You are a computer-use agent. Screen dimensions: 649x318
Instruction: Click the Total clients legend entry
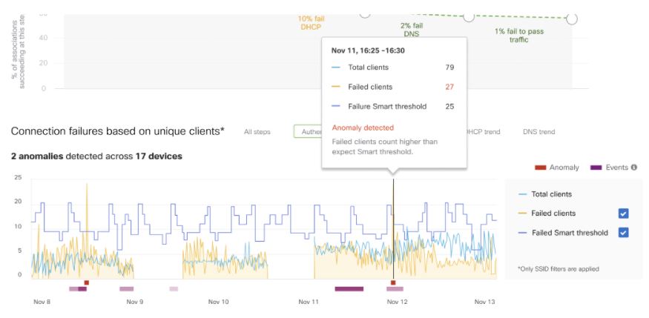(x=551, y=194)
